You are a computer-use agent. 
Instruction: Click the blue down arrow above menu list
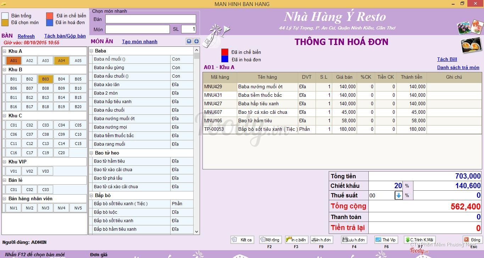pos(196,41)
